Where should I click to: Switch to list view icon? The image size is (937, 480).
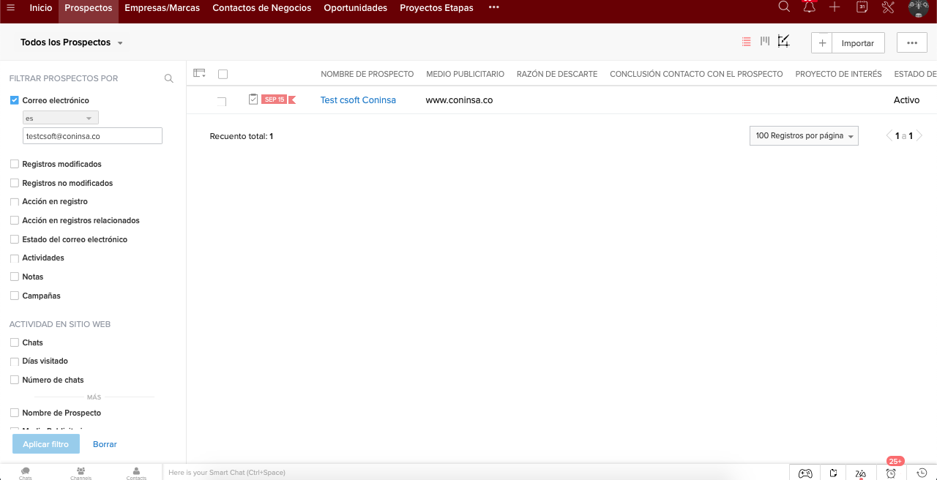pyautogui.click(x=746, y=42)
